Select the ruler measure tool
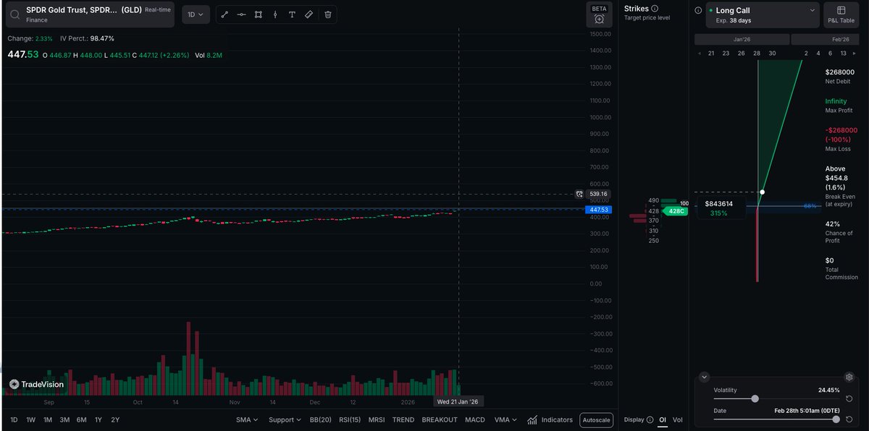This screenshot has width=869, height=431. pos(309,14)
